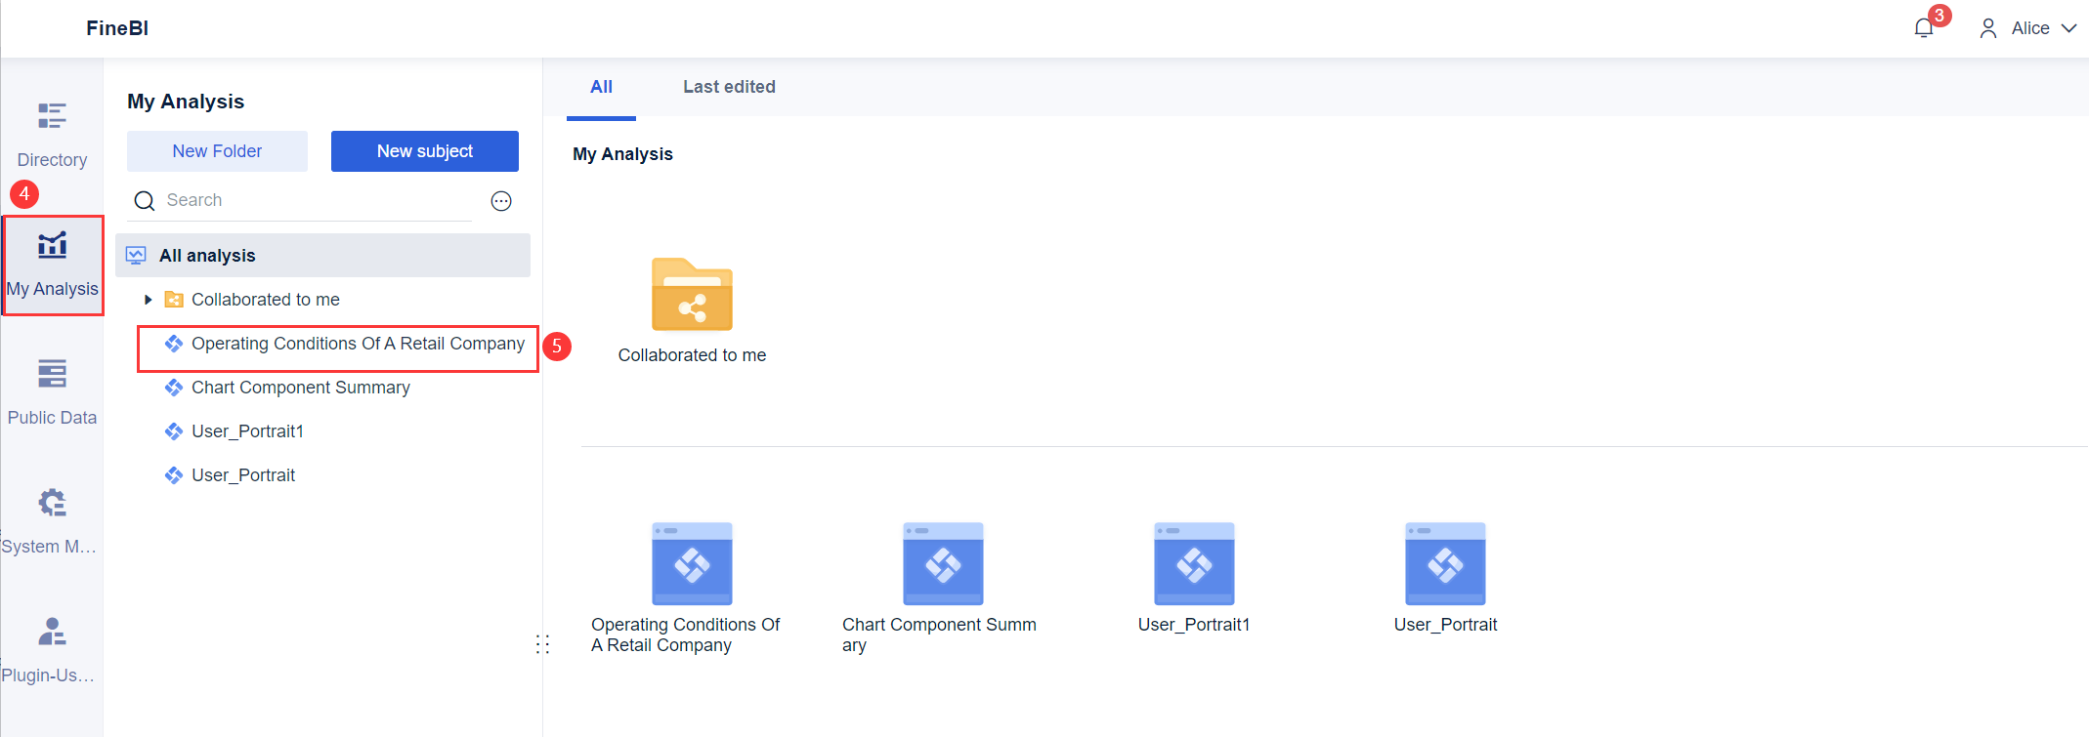Select Chart Component Summary in tree
The height and width of the screenshot is (737, 2089).
coord(301,388)
